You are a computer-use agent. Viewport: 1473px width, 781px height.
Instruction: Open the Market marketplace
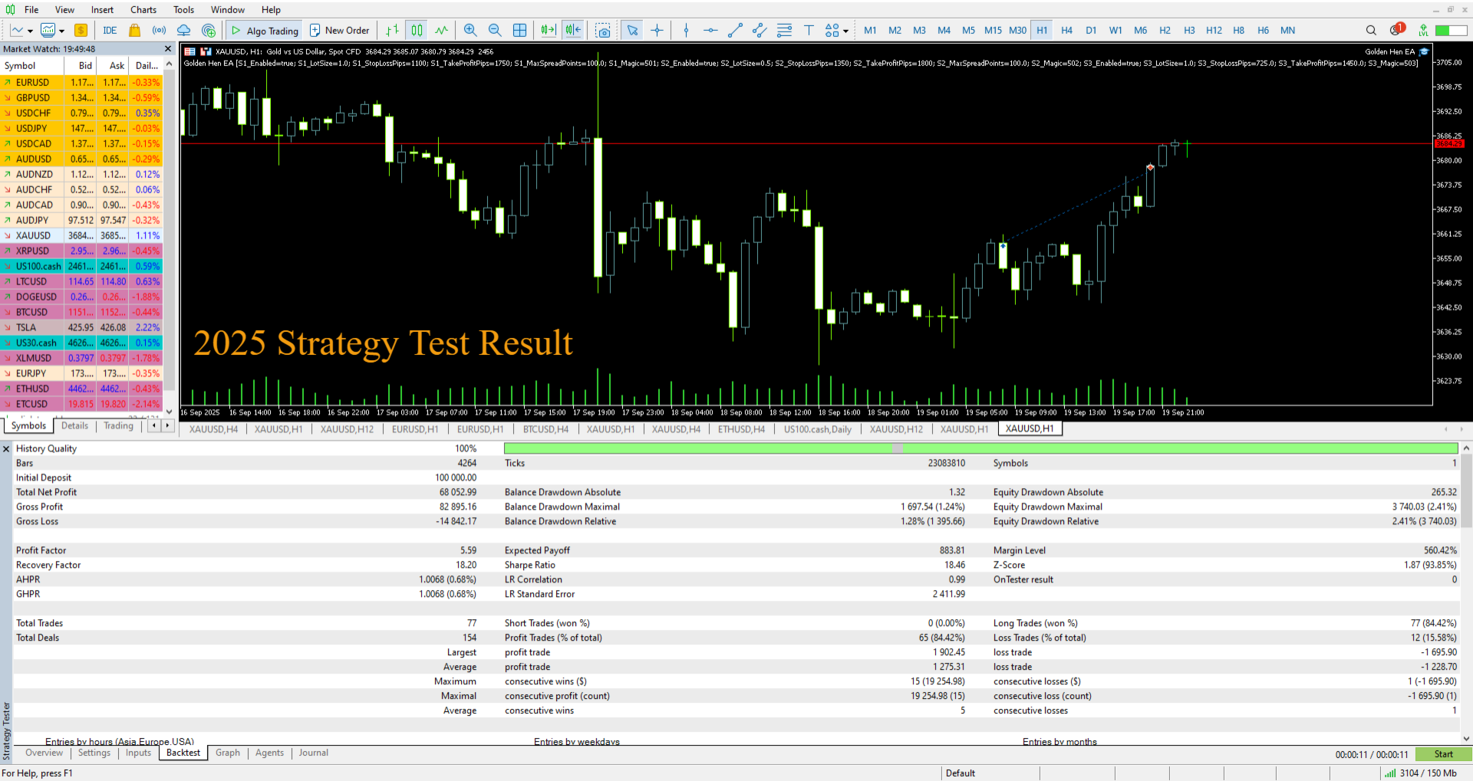(135, 30)
